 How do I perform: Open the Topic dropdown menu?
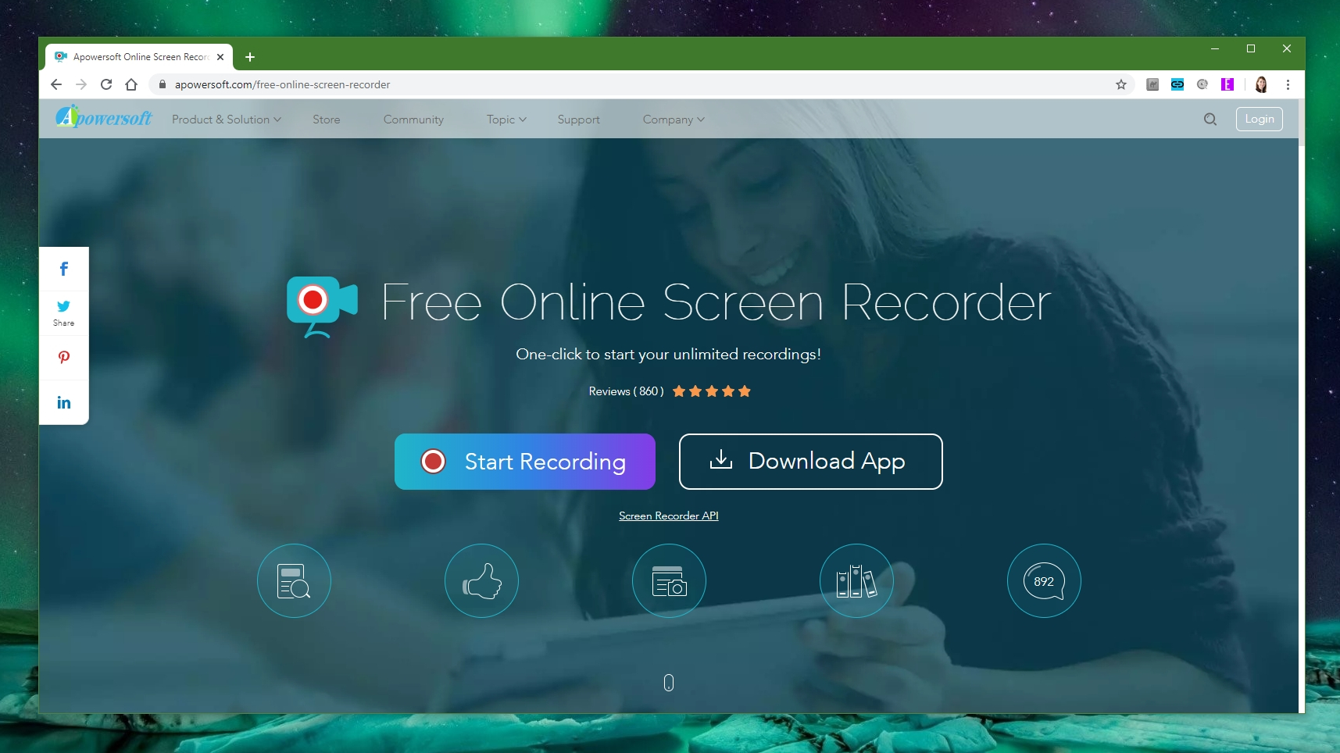505,119
